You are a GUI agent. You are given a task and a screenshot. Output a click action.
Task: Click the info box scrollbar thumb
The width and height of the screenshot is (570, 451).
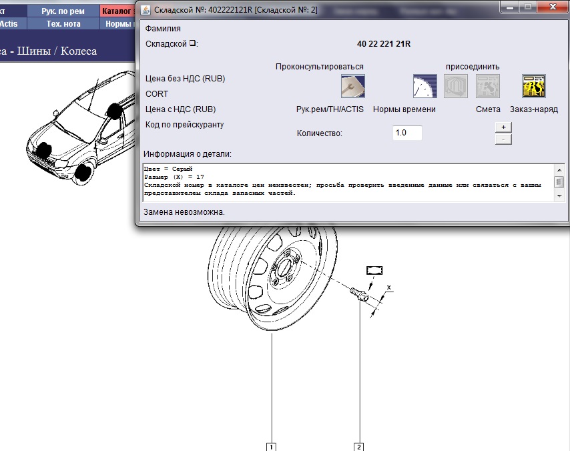coord(559,182)
